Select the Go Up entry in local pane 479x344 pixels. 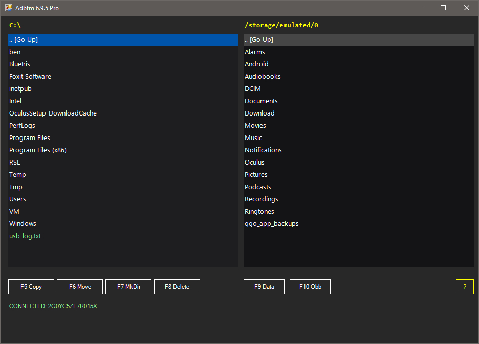(x=123, y=40)
